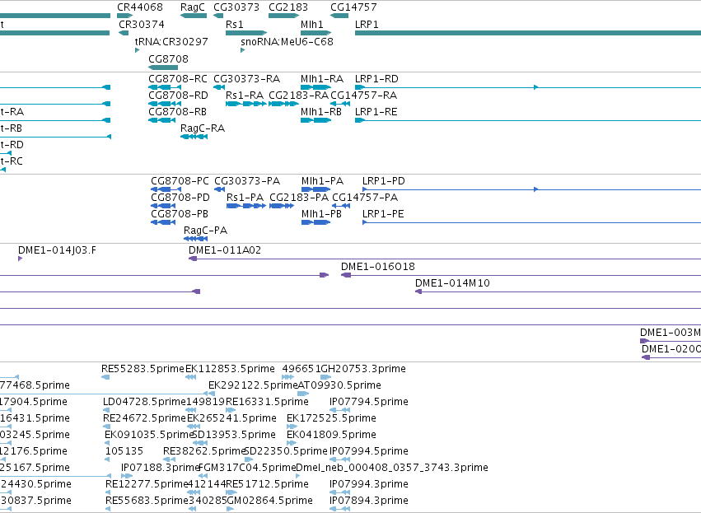The width and height of the screenshot is (701, 513).
Task: Select protein RagC-PA label
Action: coord(206,231)
